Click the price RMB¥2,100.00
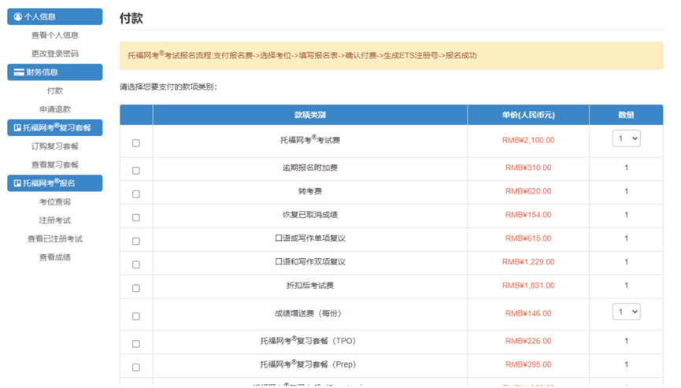The height and width of the screenshot is (388, 681). click(x=528, y=140)
